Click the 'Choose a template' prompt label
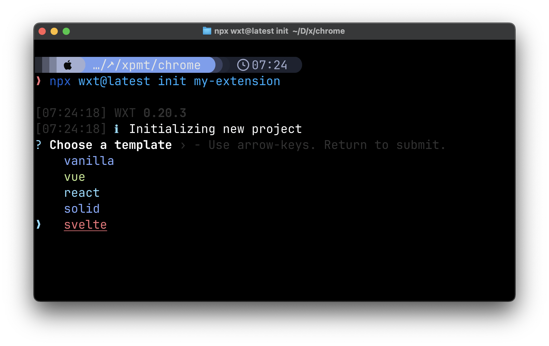 (x=111, y=145)
